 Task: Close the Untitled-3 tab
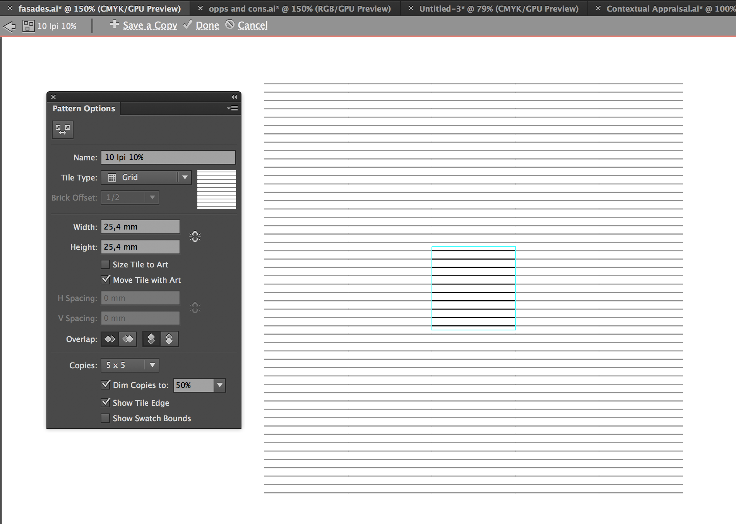tap(411, 8)
